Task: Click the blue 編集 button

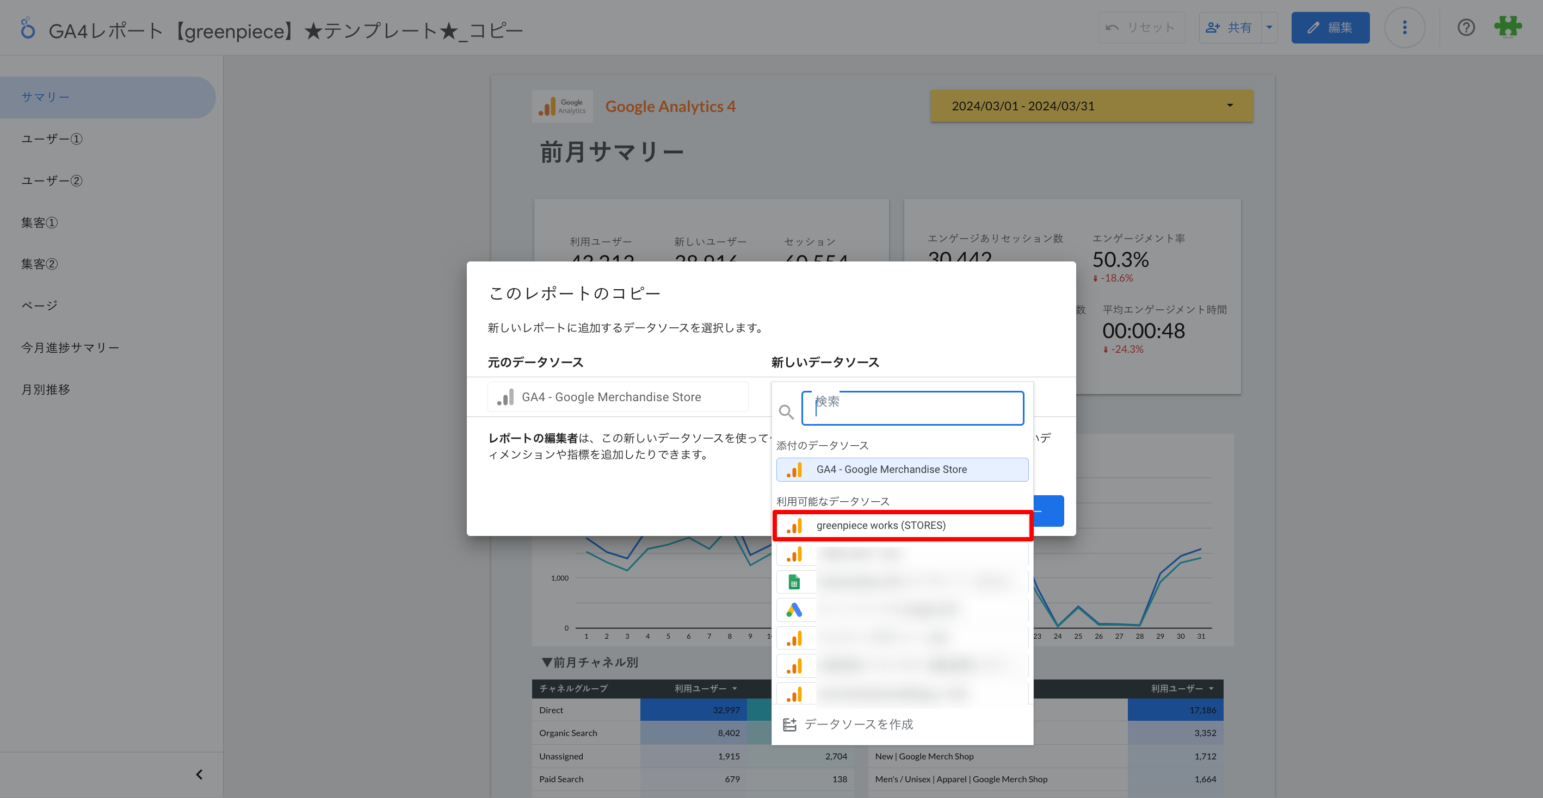Action: point(1330,28)
